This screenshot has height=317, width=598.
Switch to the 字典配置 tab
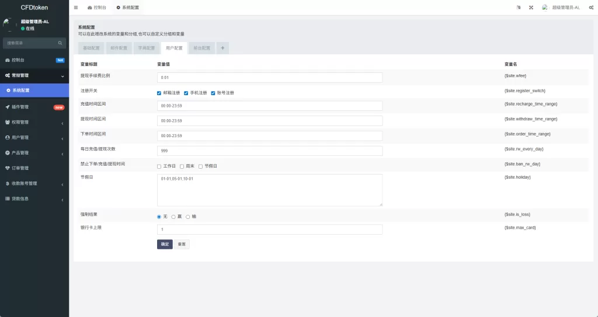click(147, 48)
